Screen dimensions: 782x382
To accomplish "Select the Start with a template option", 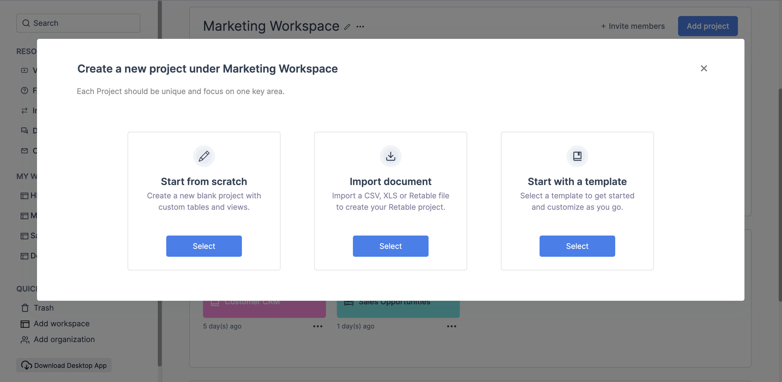I will click(x=577, y=246).
